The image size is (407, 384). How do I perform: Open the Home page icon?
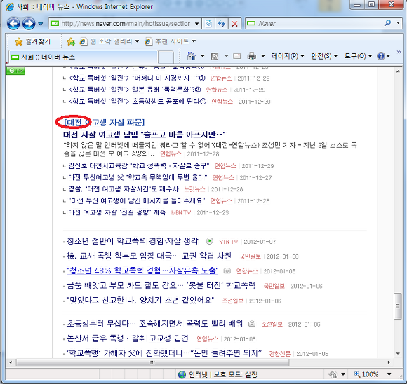(192, 56)
